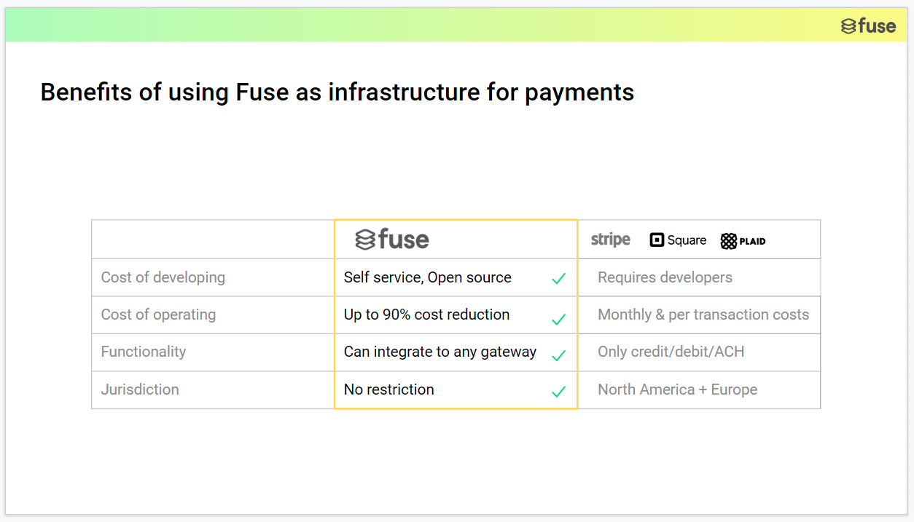914x522 pixels.
Task: Click the Square logo
Action: 678,240
